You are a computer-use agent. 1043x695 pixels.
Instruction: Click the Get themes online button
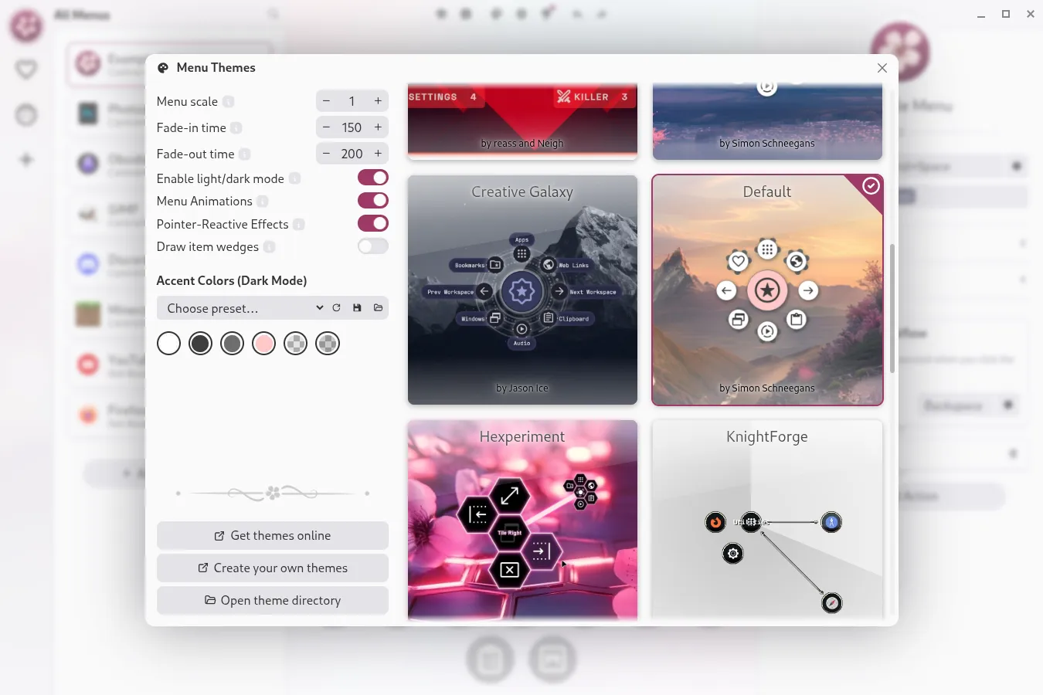273,536
